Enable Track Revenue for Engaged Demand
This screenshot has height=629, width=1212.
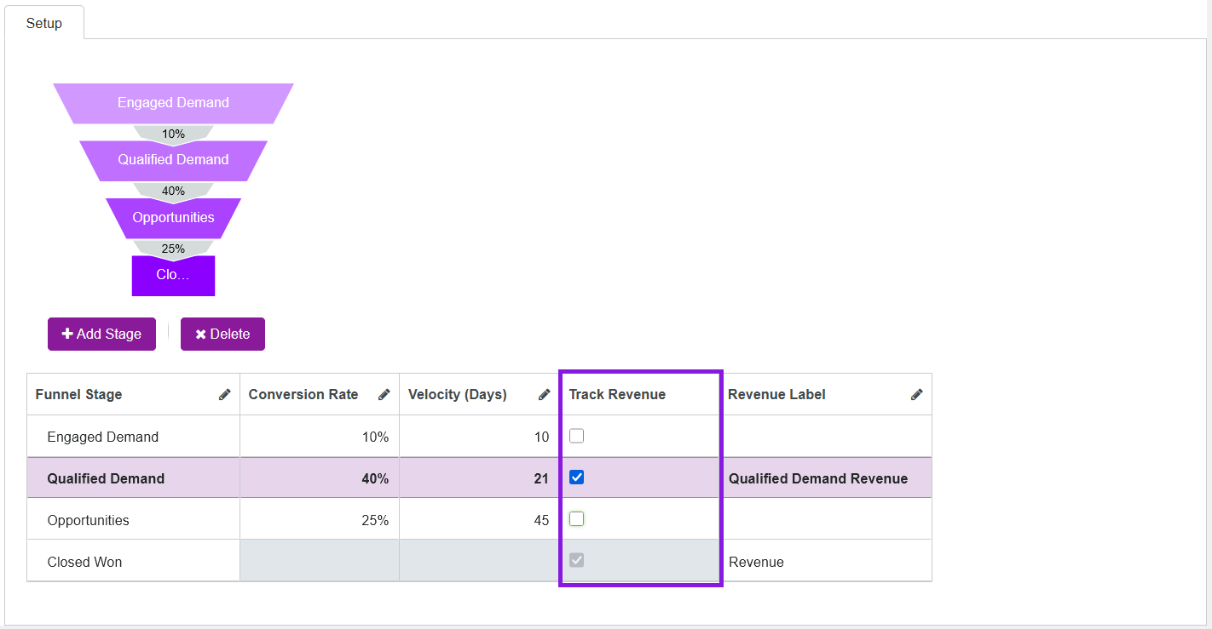(x=577, y=436)
